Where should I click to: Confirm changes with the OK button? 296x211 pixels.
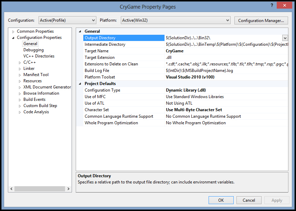point(221,200)
